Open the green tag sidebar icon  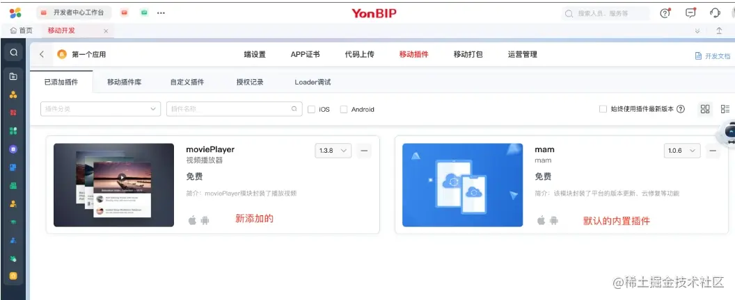(14, 258)
